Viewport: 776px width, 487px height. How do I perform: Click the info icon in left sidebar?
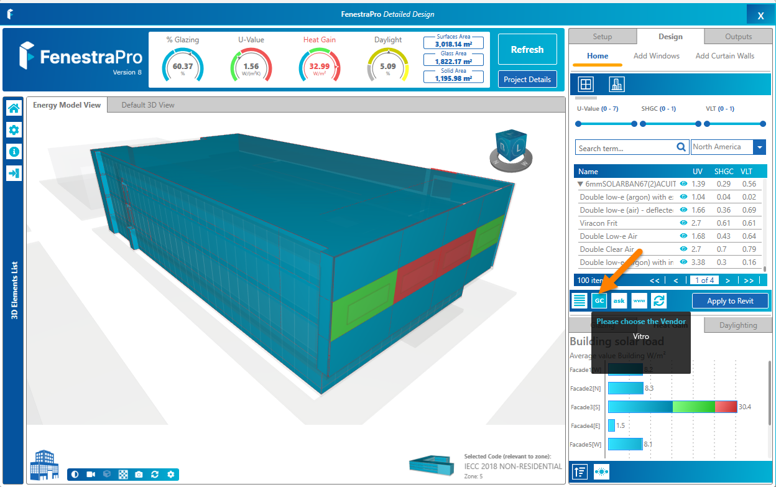pyautogui.click(x=14, y=151)
